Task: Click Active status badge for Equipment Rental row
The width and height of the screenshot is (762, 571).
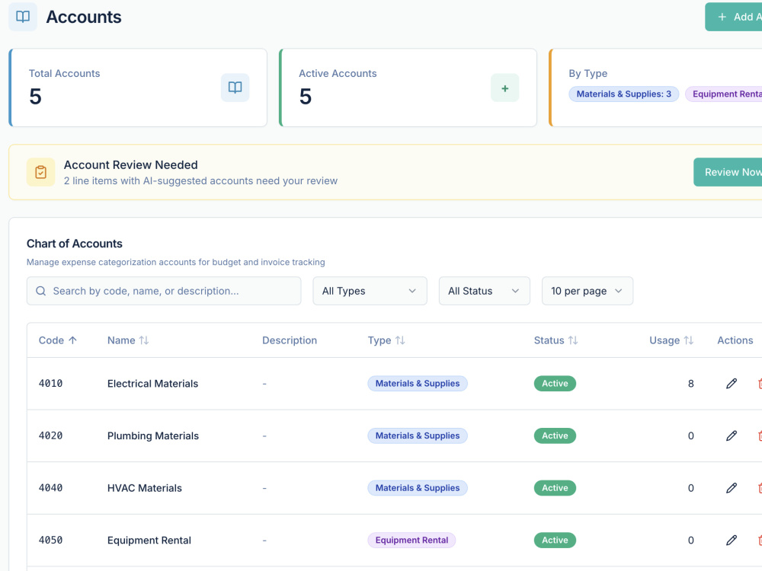Action: (555, 540)
